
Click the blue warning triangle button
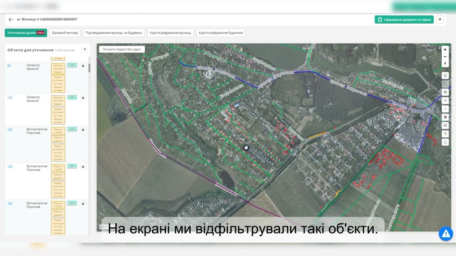point(445,233)
